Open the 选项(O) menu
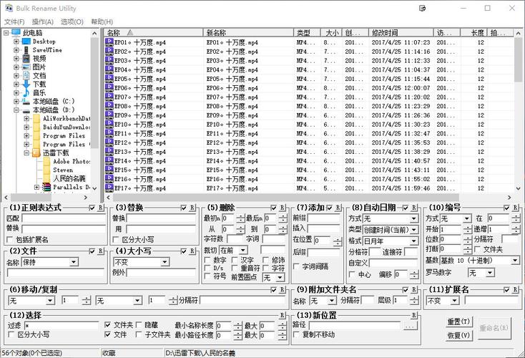The width and height of the screenshot is (525, 358). point(72,21)
